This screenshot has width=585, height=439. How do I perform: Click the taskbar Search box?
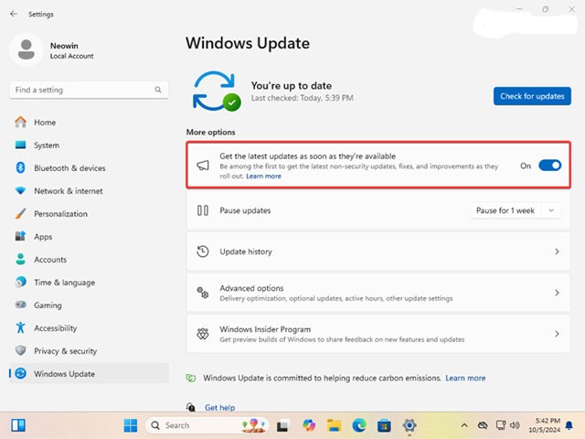point(207,425)
